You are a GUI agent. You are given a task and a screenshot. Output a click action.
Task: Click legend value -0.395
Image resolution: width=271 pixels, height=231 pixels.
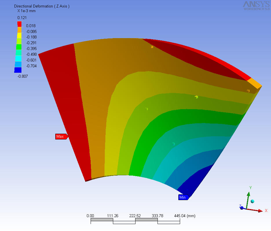(31, 49)
